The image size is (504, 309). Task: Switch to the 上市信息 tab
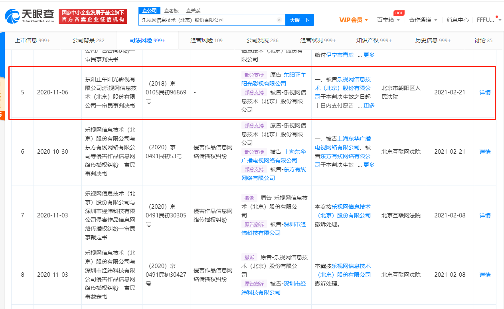[32, 40]
